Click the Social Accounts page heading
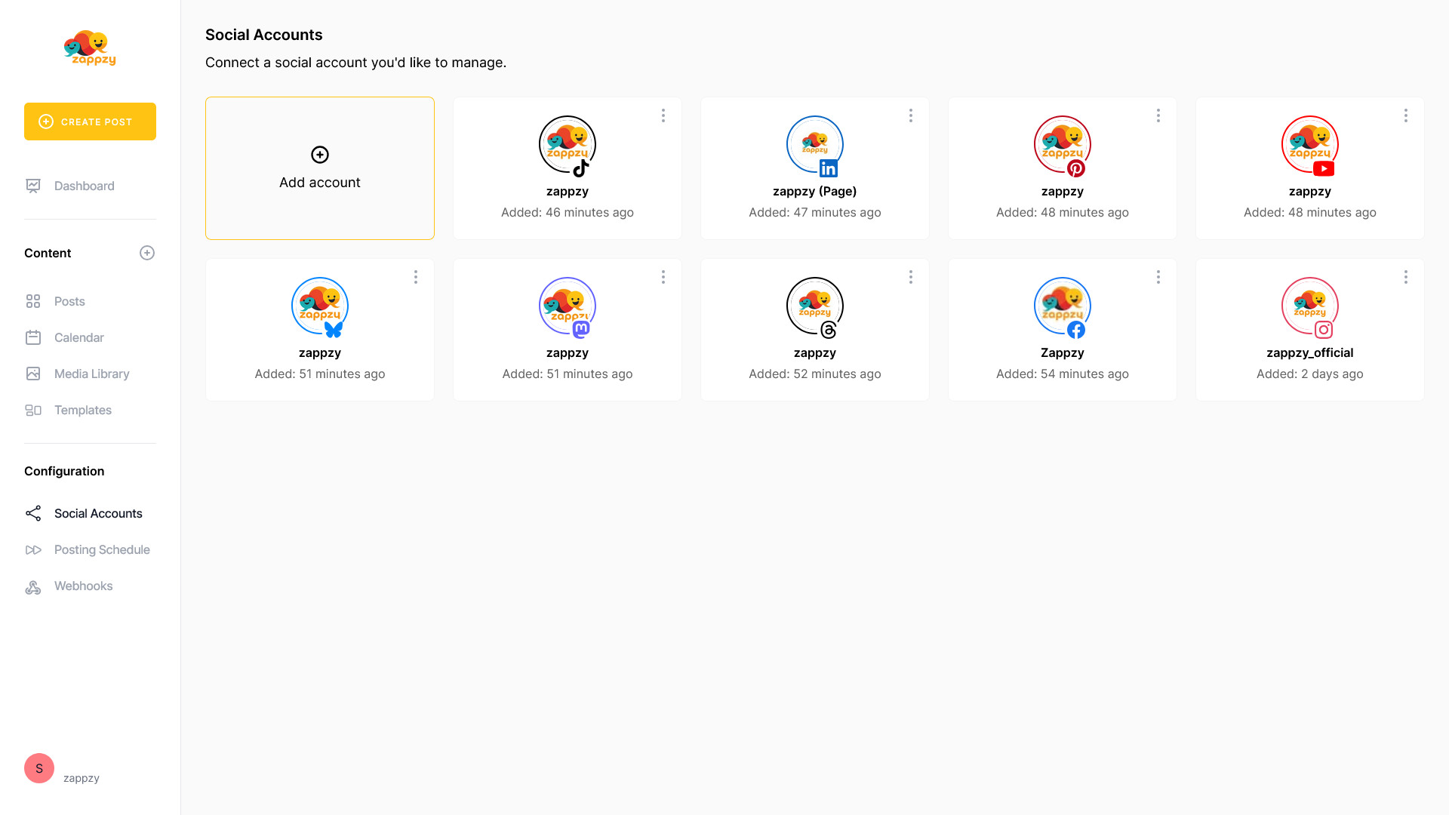The height and width of the screenshot is (815, 1449). (x=264, y=35)
